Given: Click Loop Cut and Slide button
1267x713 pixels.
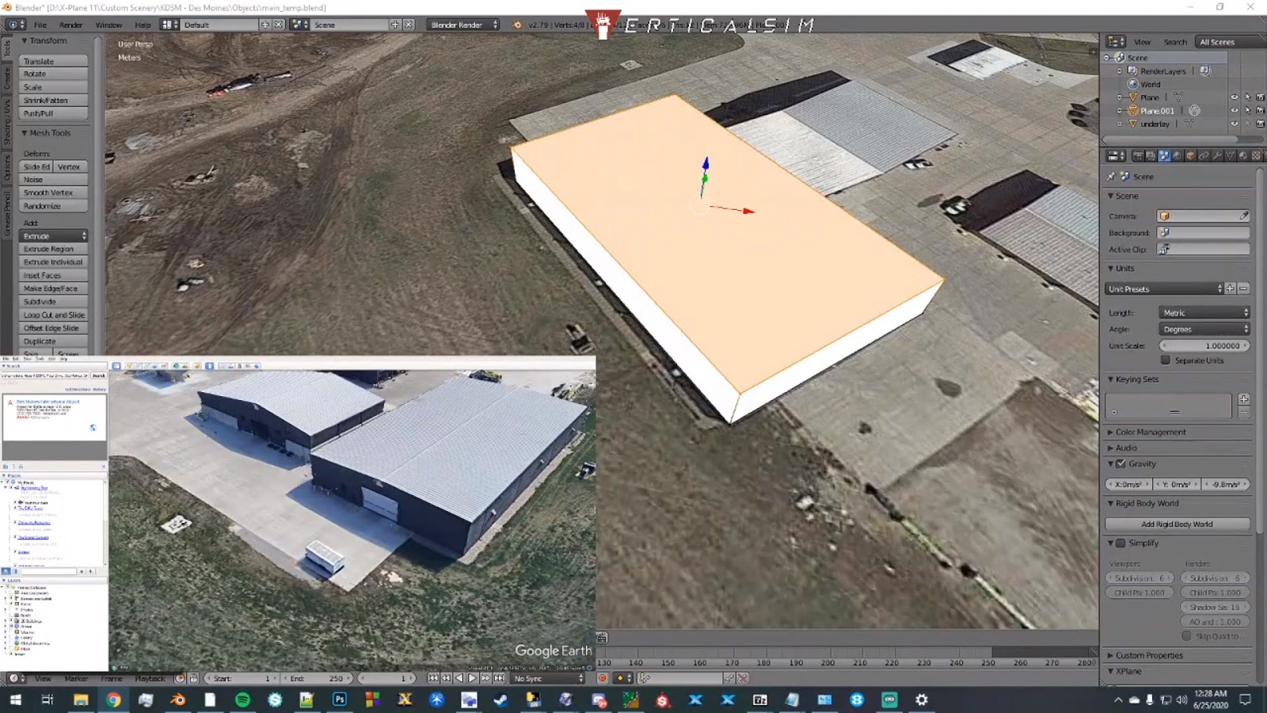Looking at the screenshot, I should (53, 315).
